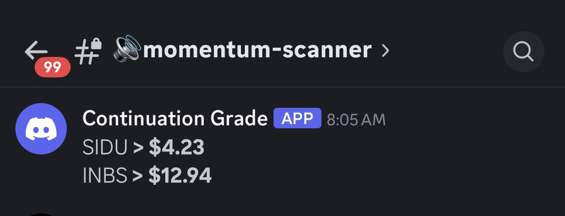Tap the $12.94 price
The width and height of the screenshot is (565, 216).
coord(180,175)
